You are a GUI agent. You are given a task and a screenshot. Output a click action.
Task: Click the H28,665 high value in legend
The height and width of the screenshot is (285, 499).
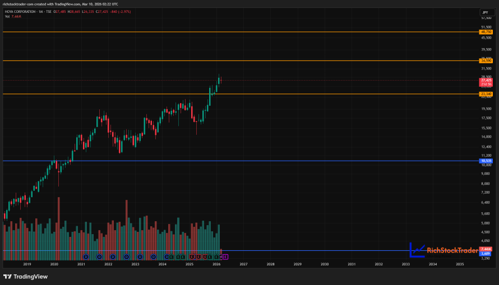pos(74,12)
